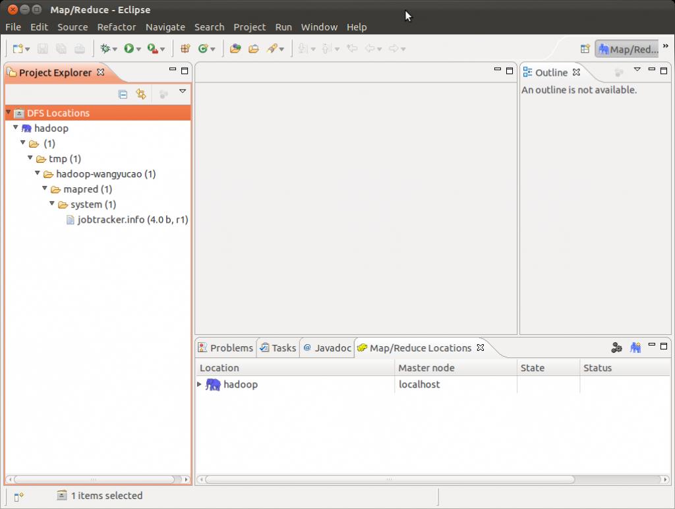Click the disabled Save icon
675x509 pixels.
click(42, 49)
